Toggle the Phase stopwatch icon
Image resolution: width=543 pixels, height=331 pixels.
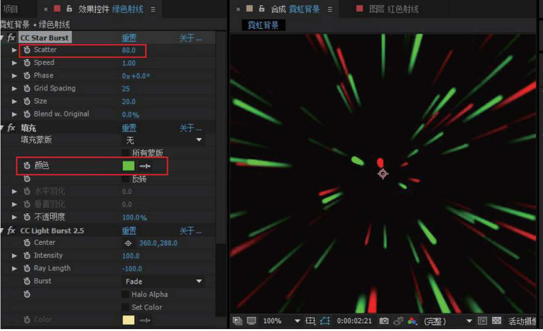tap(27, 76)
